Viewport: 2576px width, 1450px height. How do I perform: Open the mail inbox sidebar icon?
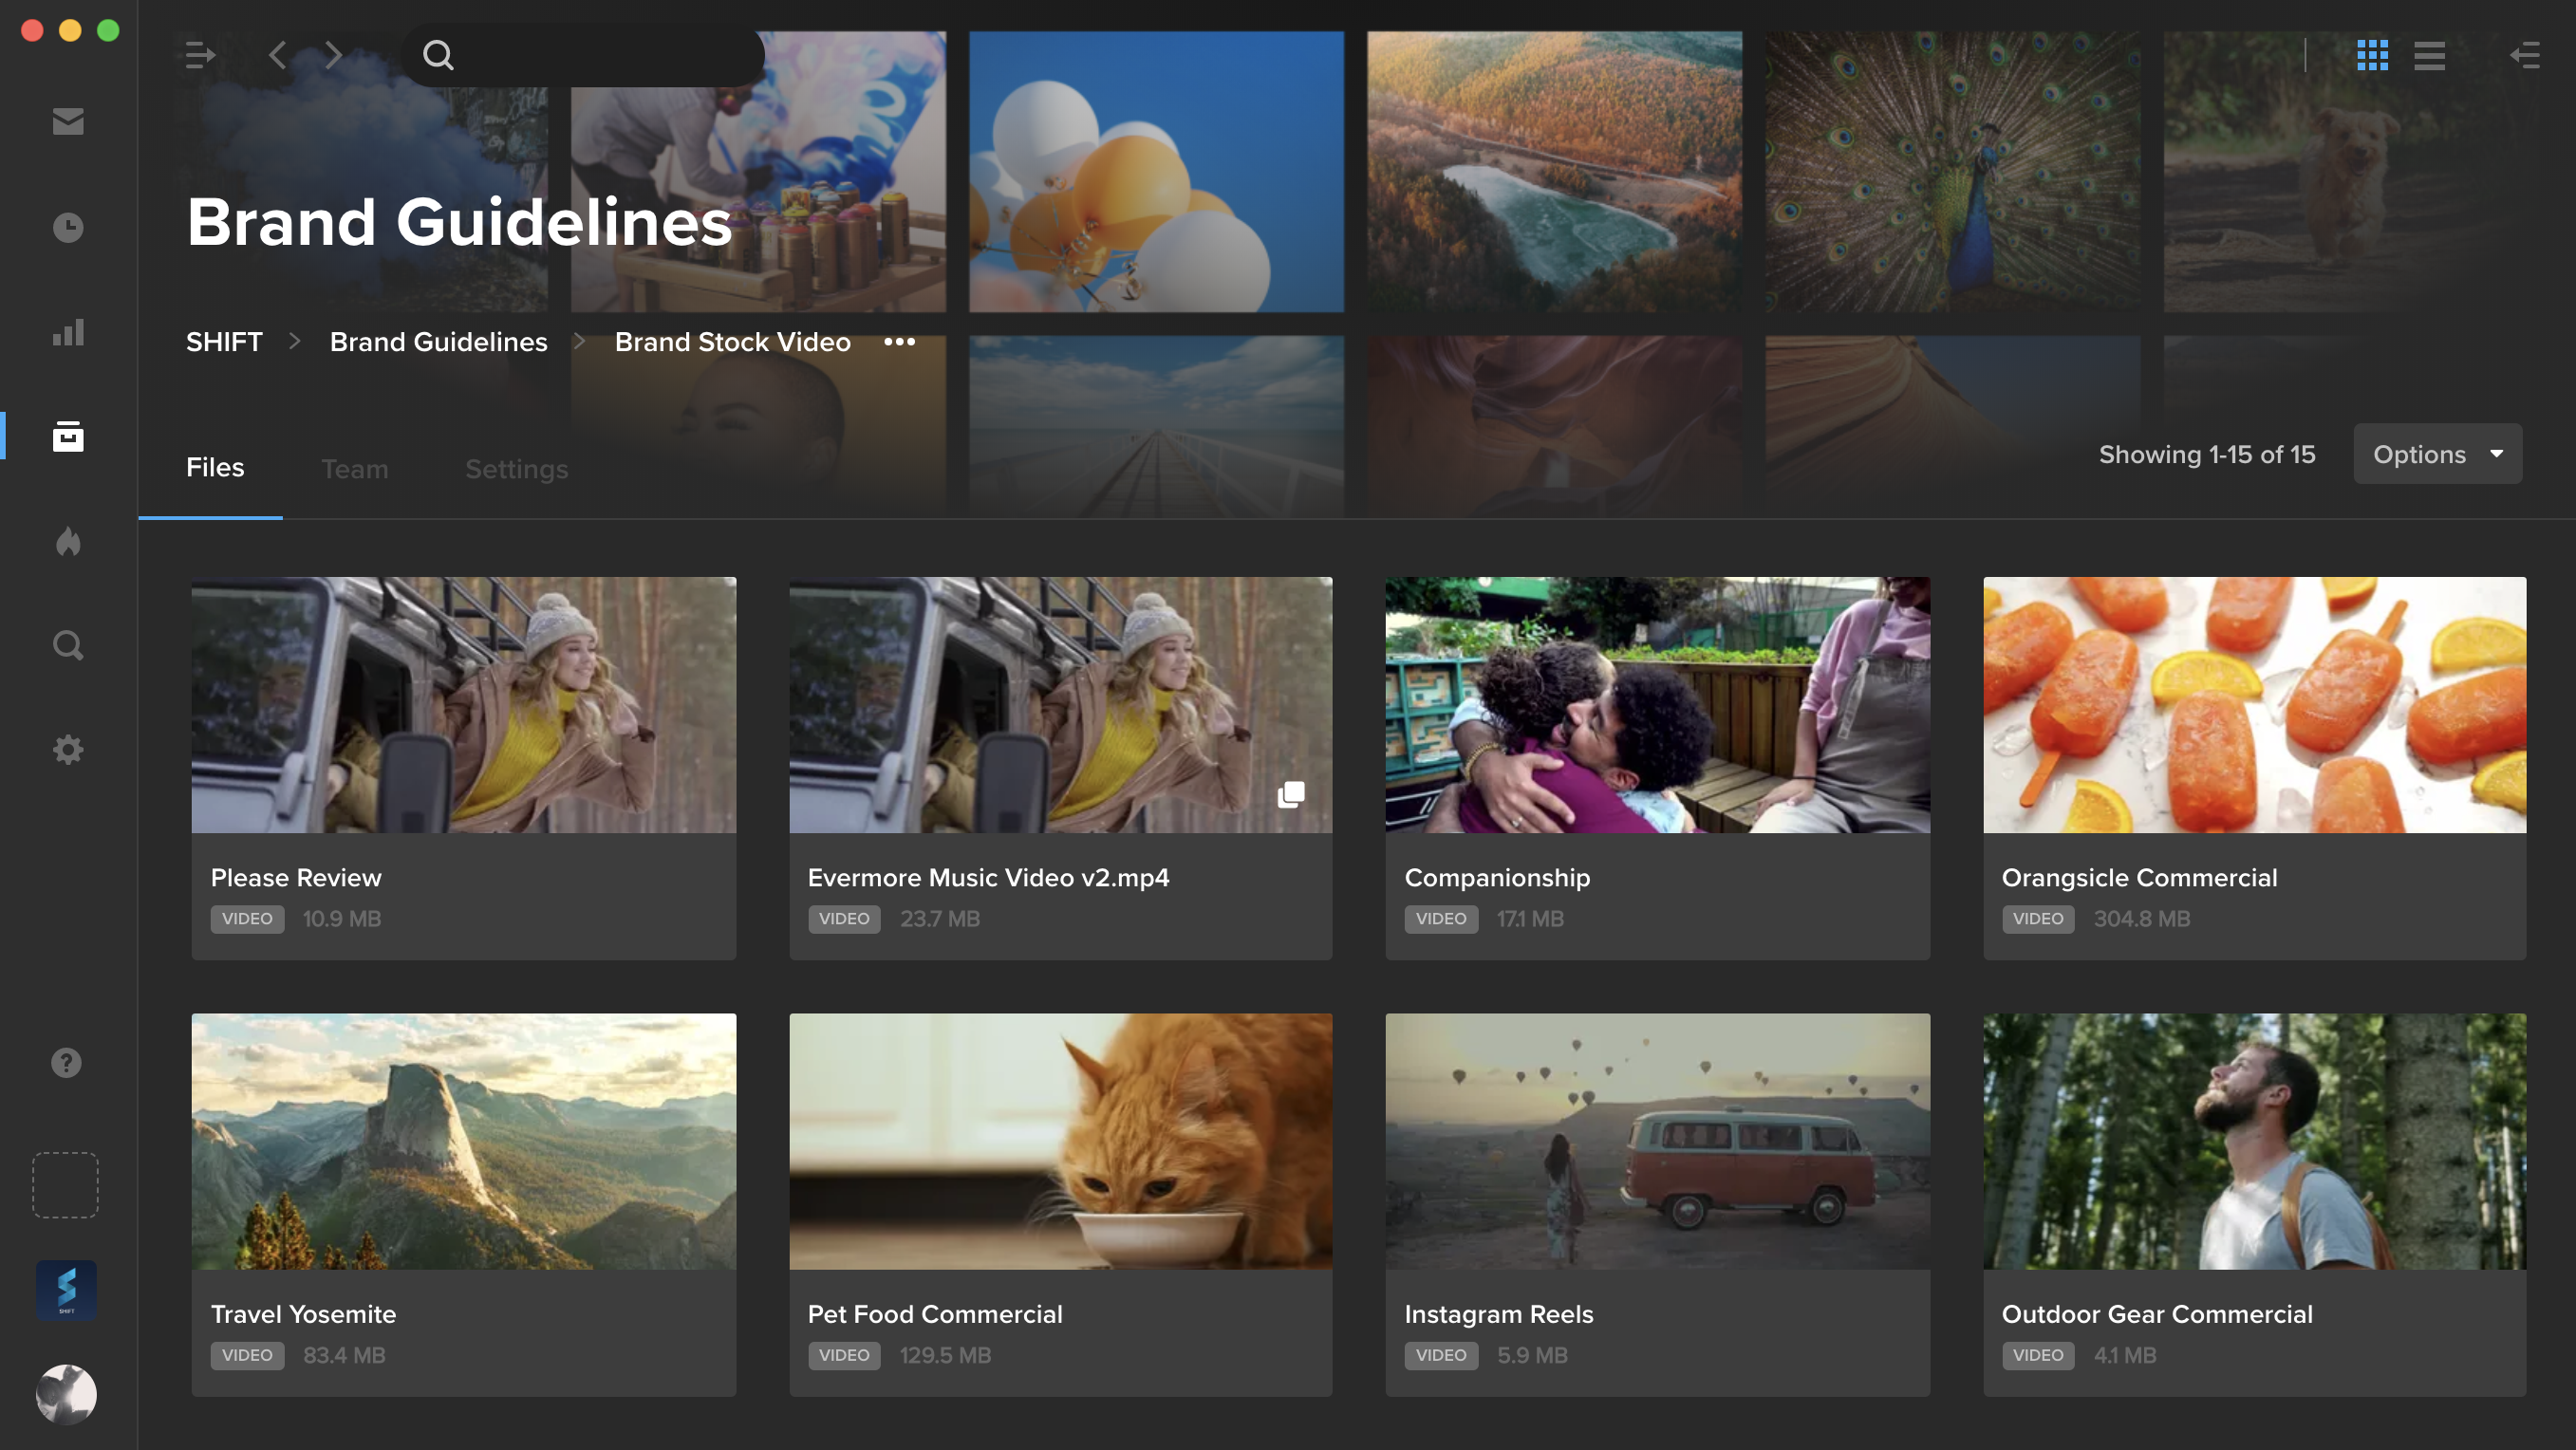(x=68, y=121)
